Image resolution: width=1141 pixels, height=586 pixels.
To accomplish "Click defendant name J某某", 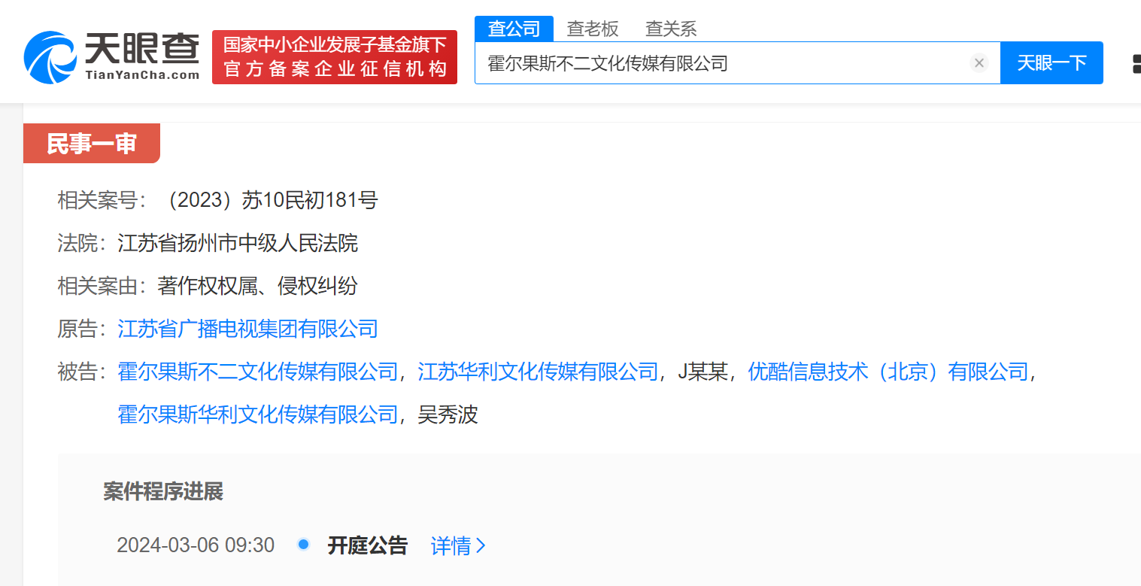I will 703,372.
